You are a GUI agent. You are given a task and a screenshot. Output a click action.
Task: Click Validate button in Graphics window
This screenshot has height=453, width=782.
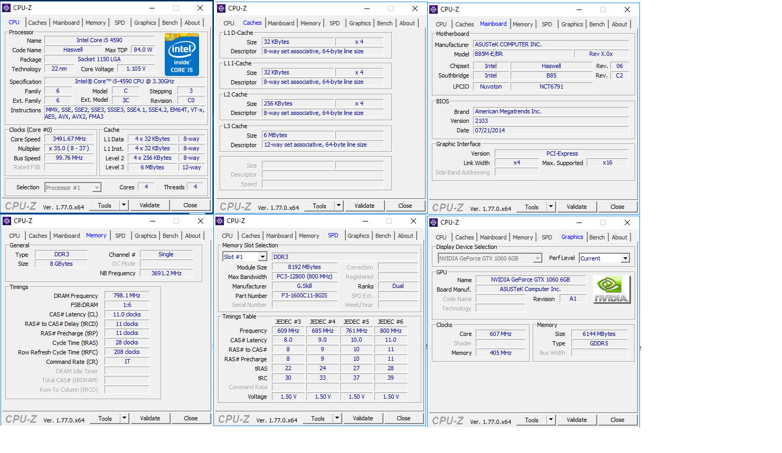tap(577, 420)
